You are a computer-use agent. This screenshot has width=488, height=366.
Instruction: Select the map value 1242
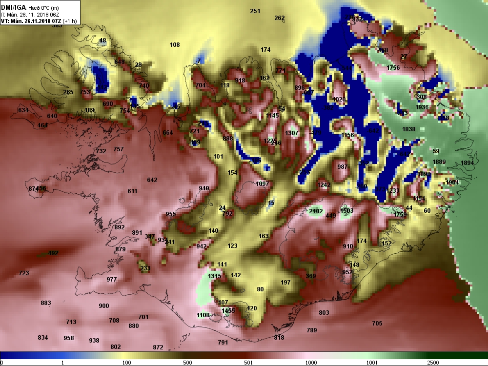[324, 185]
